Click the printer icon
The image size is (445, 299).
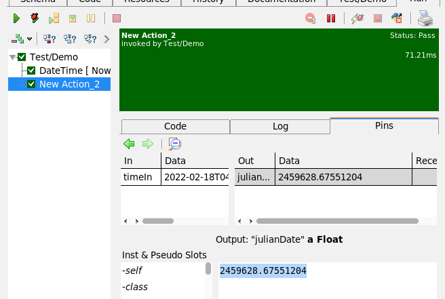(425, 18)
